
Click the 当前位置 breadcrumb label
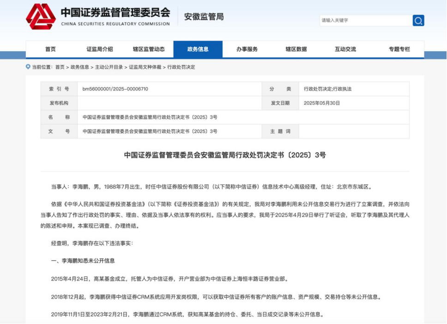42,67
